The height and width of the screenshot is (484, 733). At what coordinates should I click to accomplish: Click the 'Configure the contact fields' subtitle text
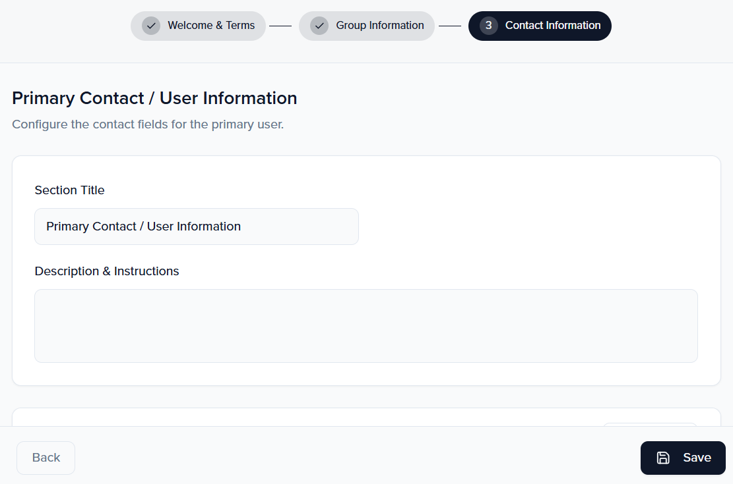[x=148, y=124]
